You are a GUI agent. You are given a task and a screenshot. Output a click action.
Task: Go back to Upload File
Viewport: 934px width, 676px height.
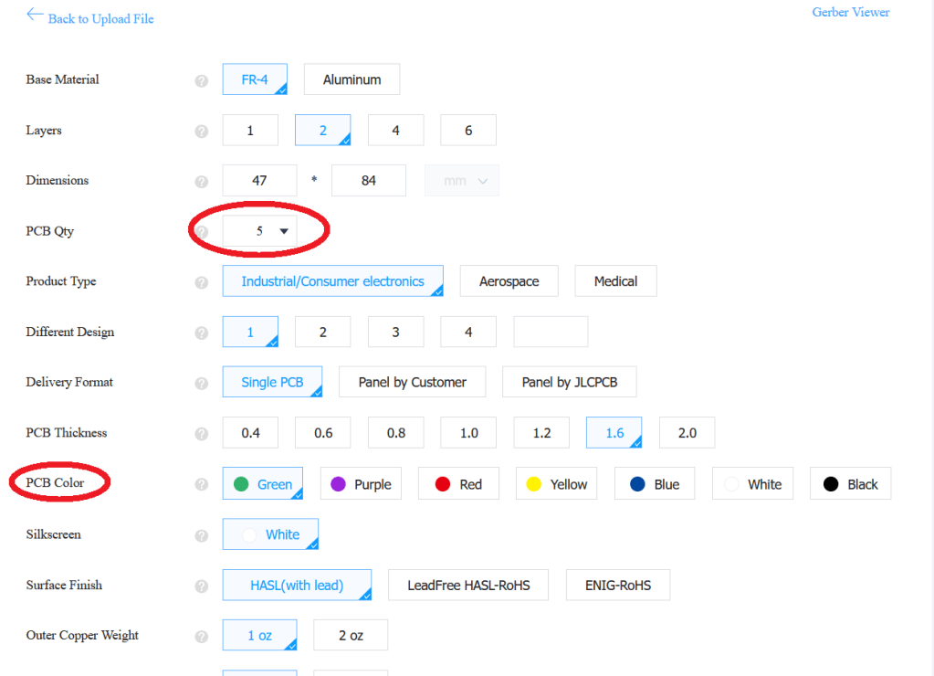[100, 19]
